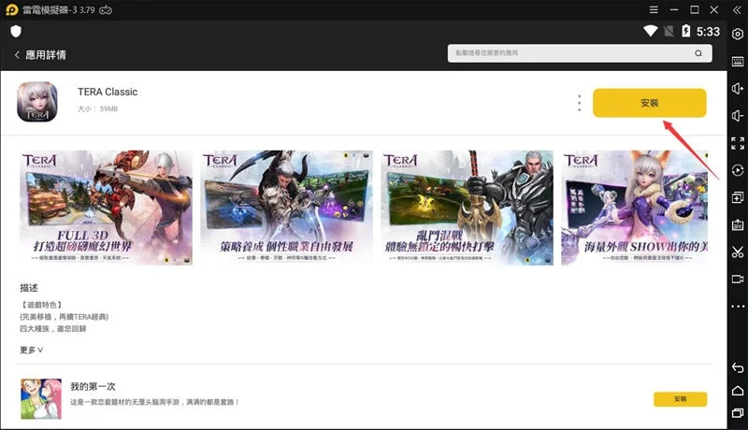
Task: Tap the Android back icon in sidebar
Action: click(x=738, y=367)
